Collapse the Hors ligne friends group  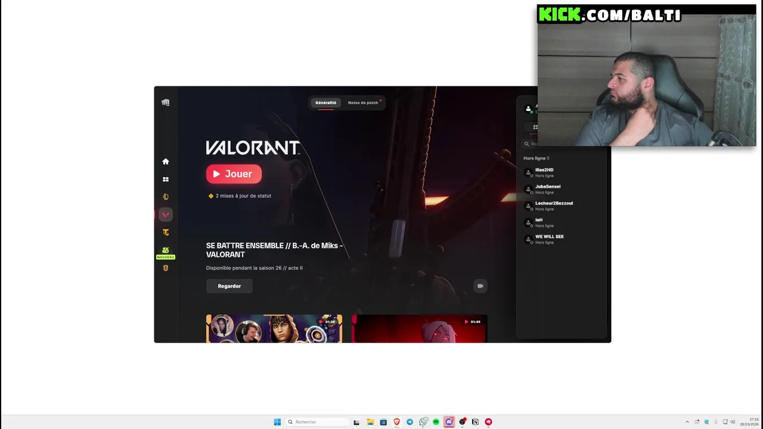(x=536, y=158)
